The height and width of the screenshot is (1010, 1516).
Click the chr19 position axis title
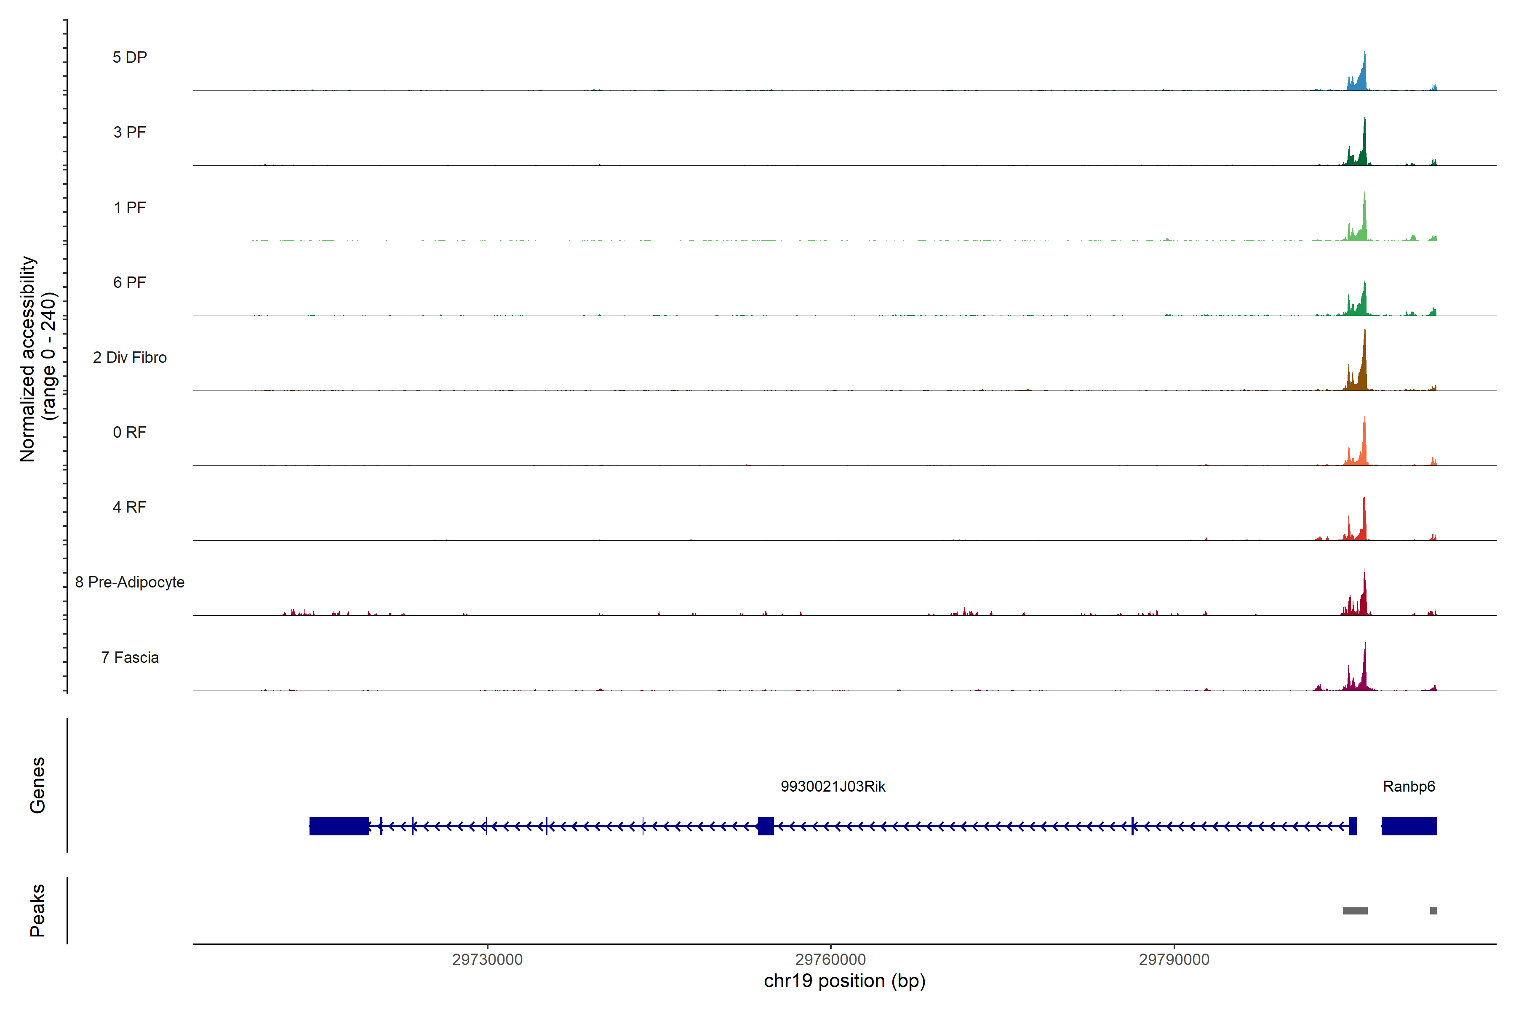tap(844, 981)
